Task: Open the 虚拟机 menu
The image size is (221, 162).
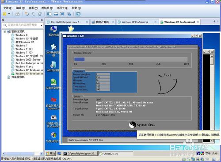Action: coord(47,8)
